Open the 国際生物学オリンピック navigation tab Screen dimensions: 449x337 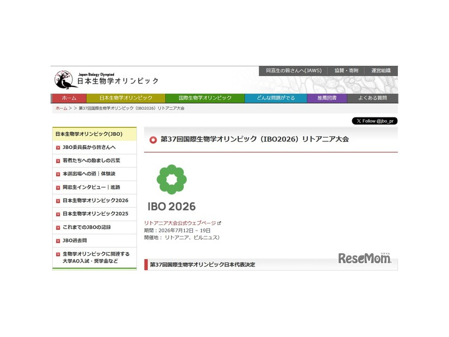click(205, 98)
